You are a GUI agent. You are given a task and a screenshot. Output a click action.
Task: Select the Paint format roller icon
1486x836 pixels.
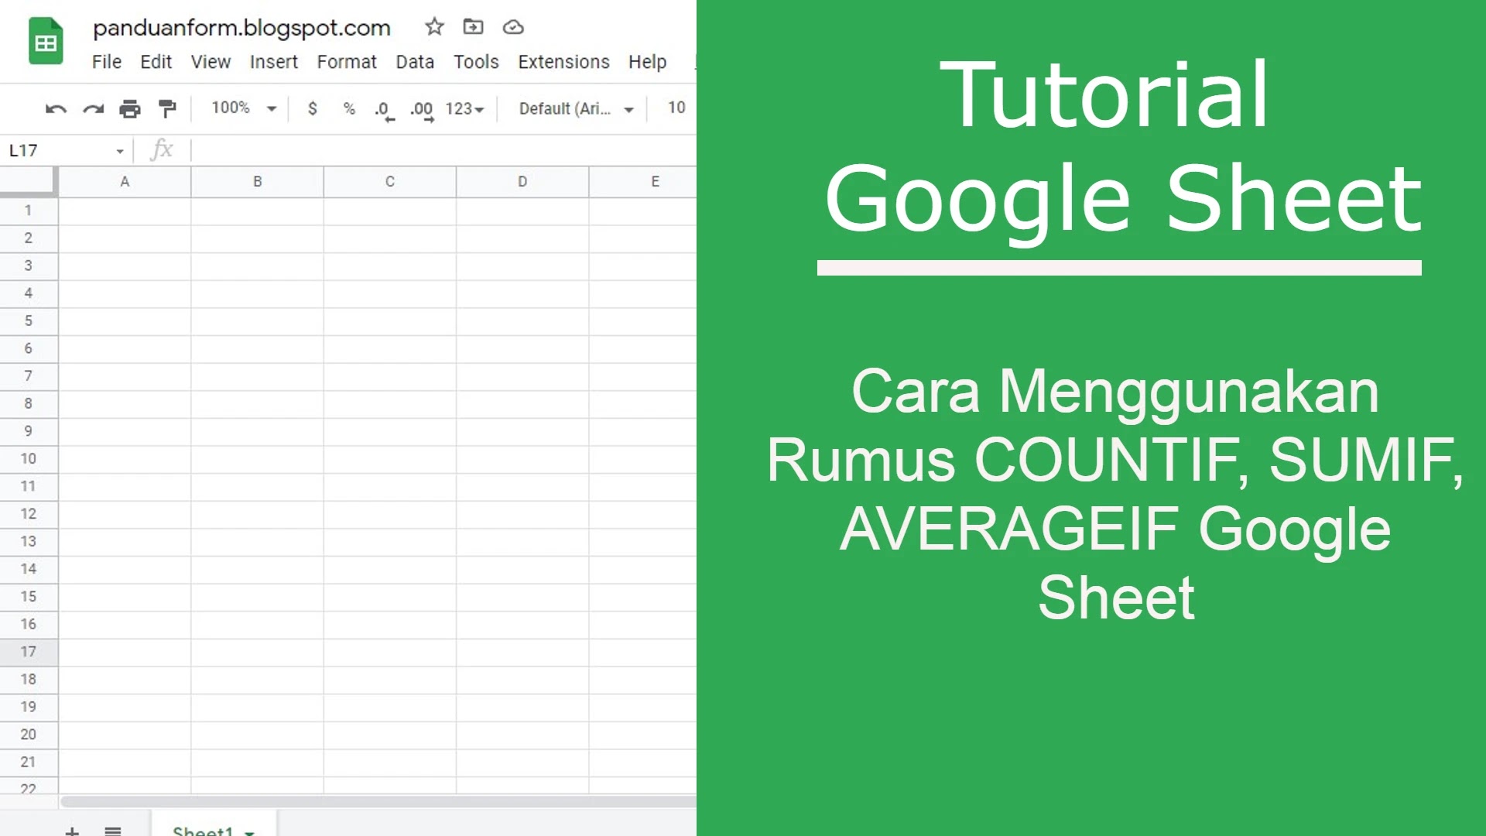point(167,108)
